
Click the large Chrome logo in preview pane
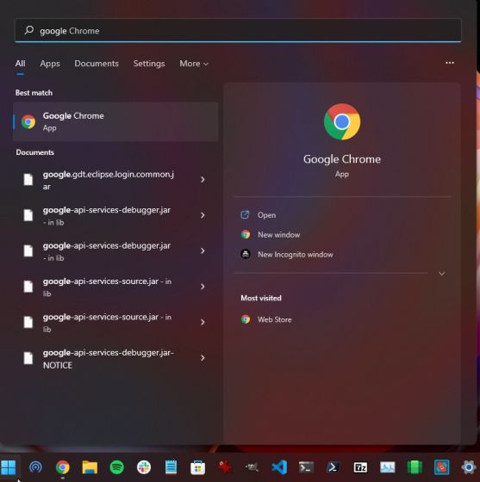pos(342,121)
